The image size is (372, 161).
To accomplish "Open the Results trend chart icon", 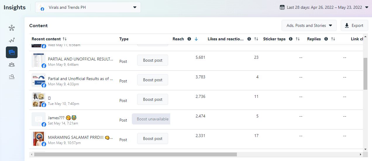I will pos(12,40).
